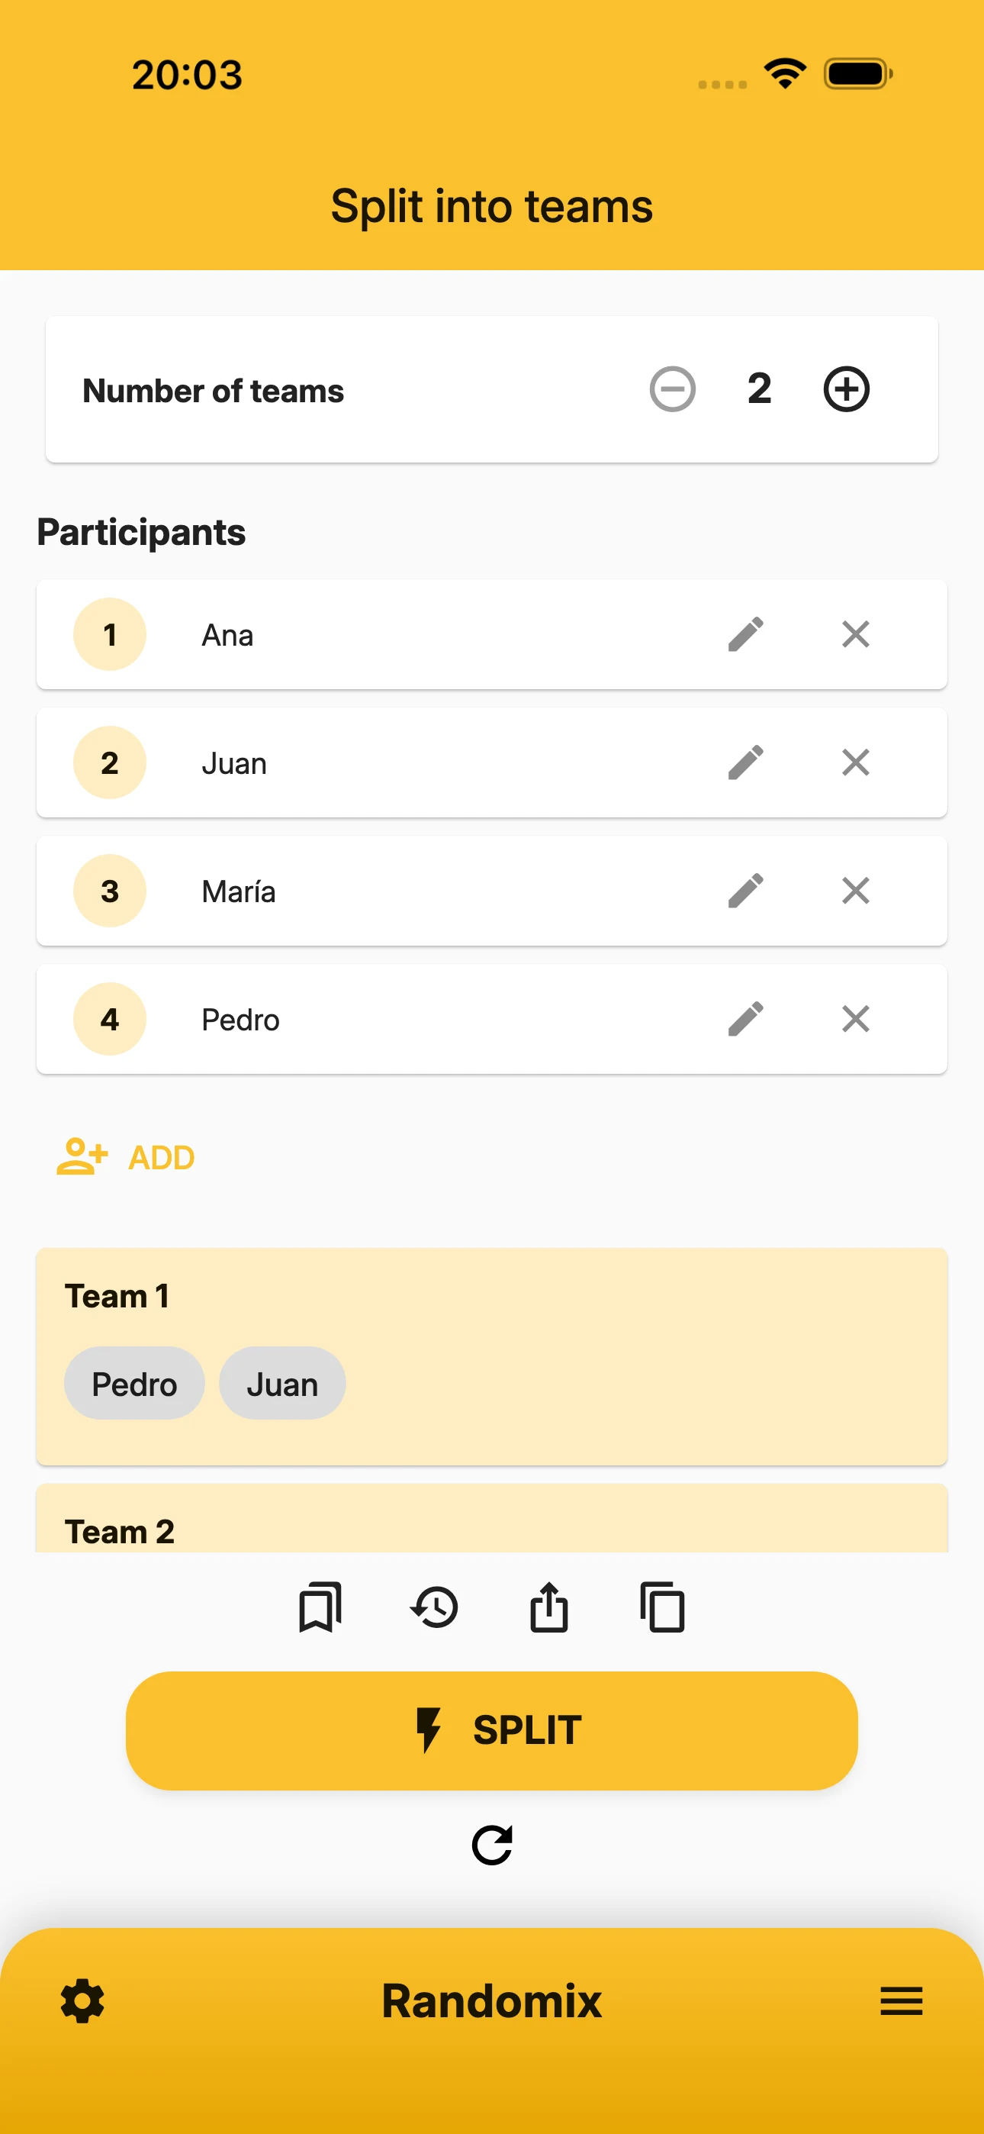
Task: Reset using the circular refresh icon
Action: click(x=492, y=1845)
